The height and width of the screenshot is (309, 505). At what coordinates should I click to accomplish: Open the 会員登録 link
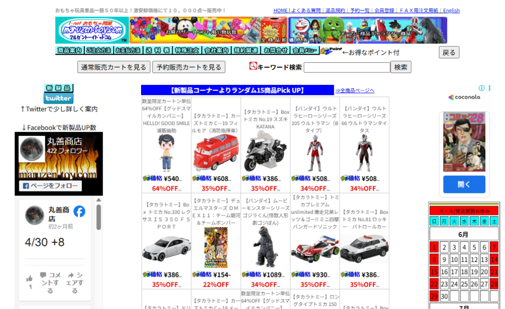pyautogui.click(x=384, y=11)
